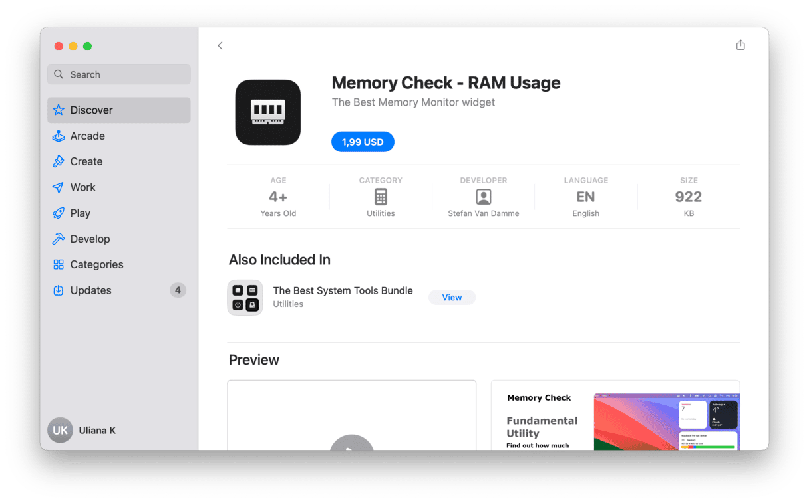Click the Work paper plane icon
This screenshot has width=809, height=503.
(59, 187)
